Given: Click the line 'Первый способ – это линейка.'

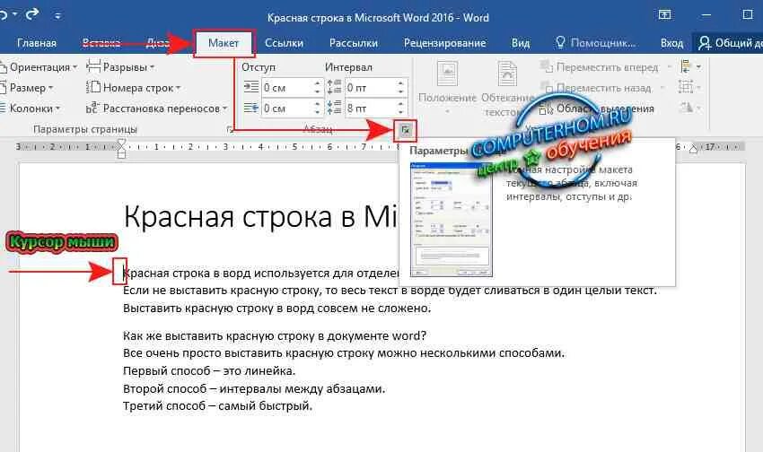Looking at the screenshot, I should point(209,370).
